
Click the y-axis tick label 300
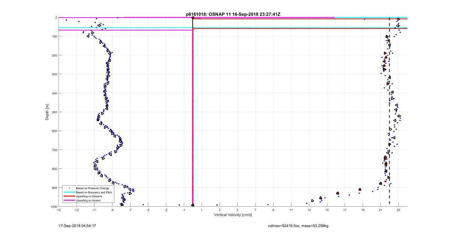coord(54,74)
